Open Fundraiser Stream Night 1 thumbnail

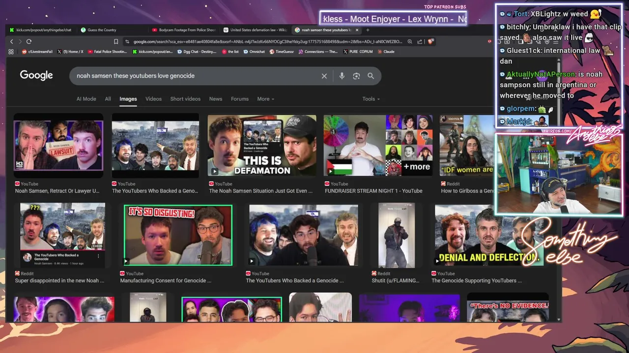tap(378, 145)
